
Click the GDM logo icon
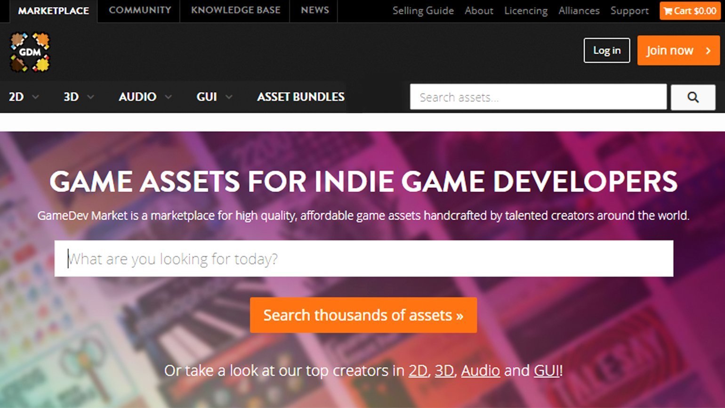tap(30, 52)
